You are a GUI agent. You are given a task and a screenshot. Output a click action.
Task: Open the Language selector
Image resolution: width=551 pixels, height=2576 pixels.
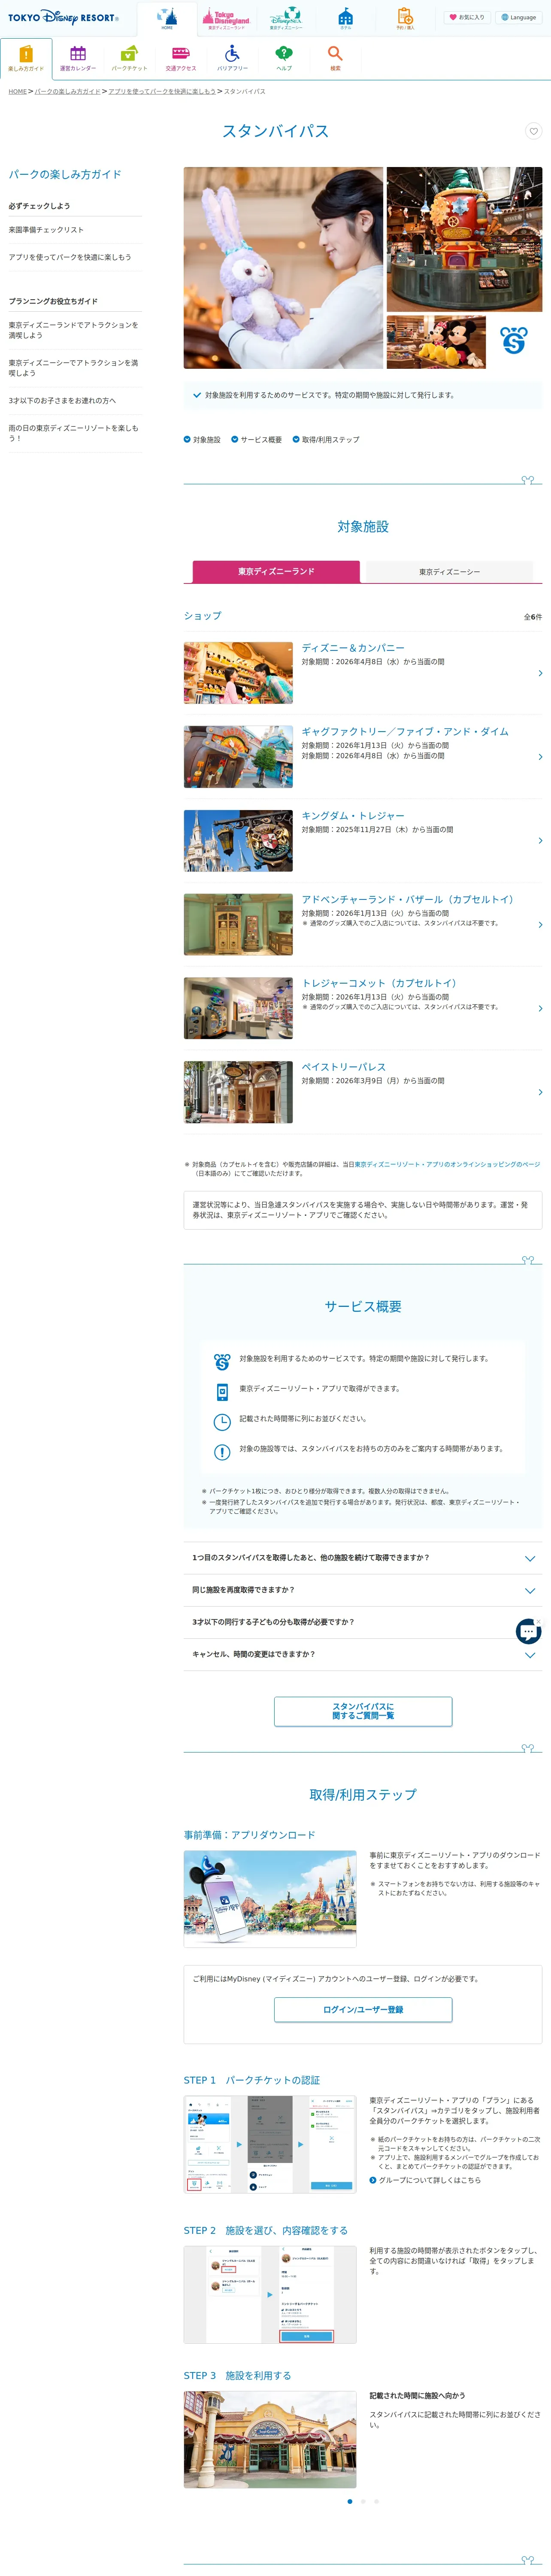(519, 17)
